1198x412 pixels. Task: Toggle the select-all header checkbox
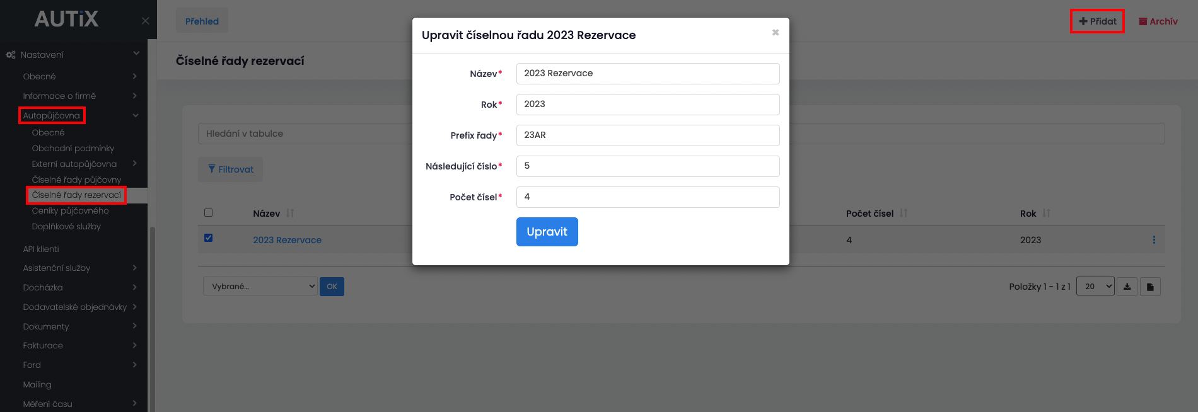[x=209, y=213]
